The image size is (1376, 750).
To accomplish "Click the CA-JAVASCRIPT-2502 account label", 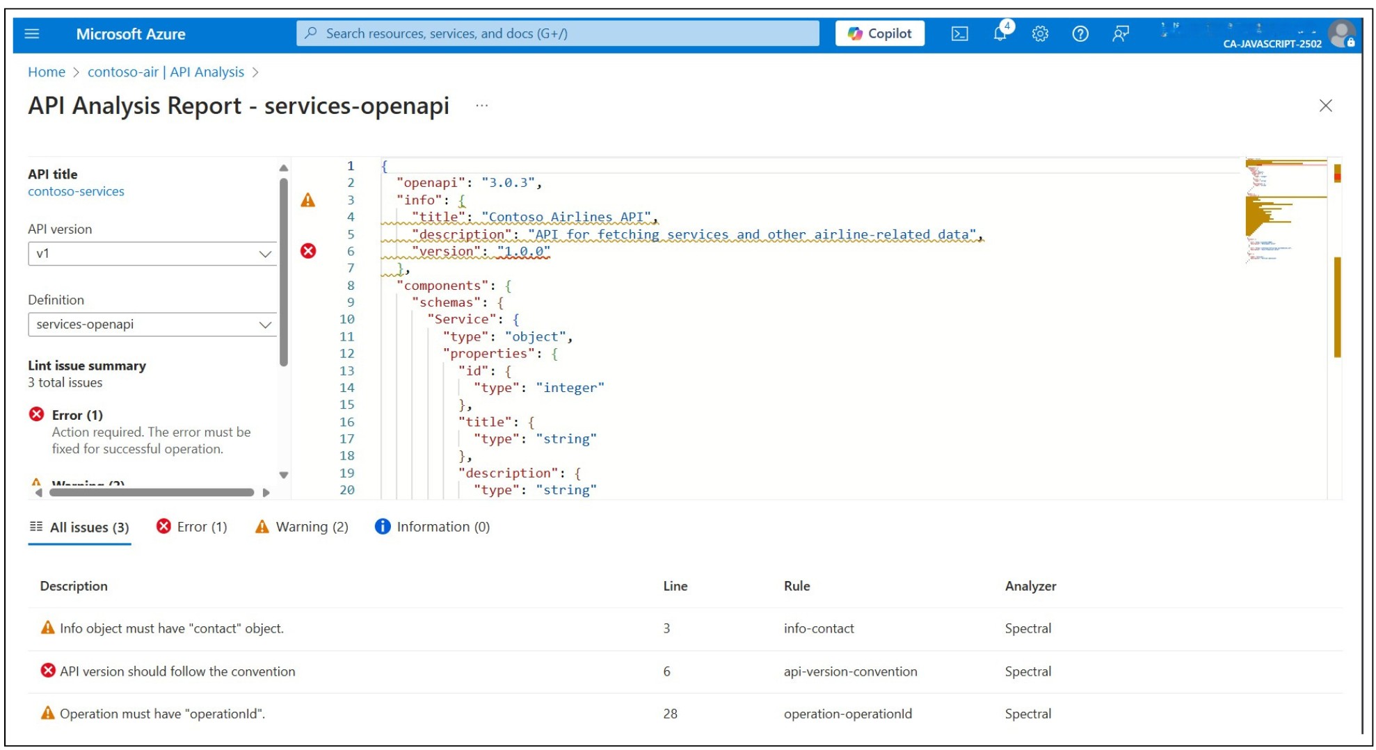I will coord(1272,44).
